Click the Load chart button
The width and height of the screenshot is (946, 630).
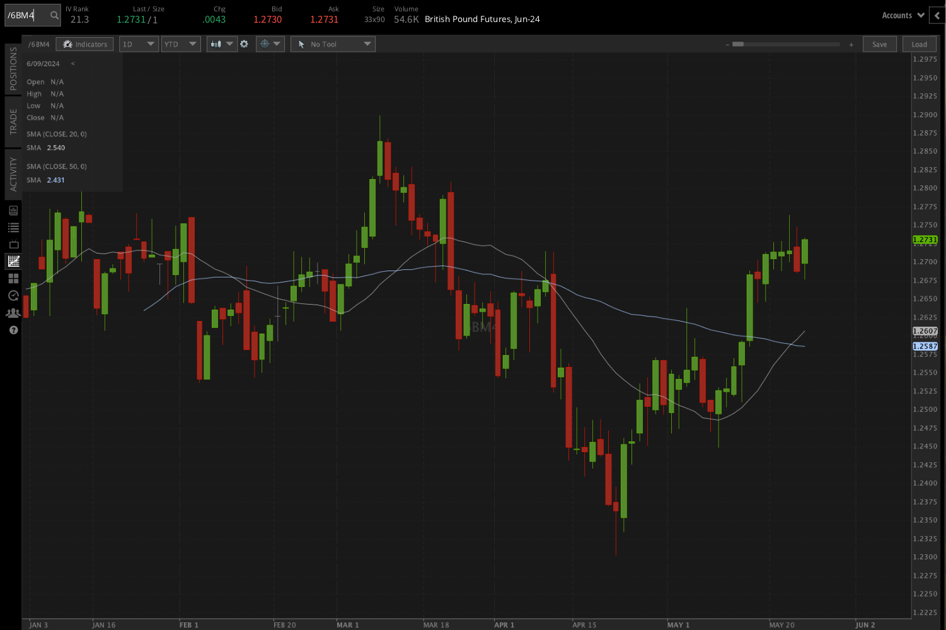[919, 44]
